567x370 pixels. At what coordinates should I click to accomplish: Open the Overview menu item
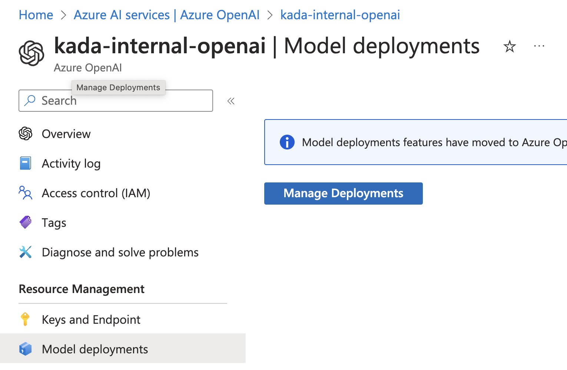point(66,134)
